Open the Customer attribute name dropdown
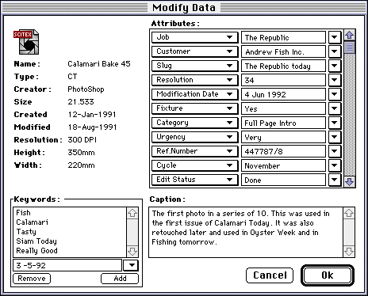This screenshot has width=368, height=296. pos(194,51)
